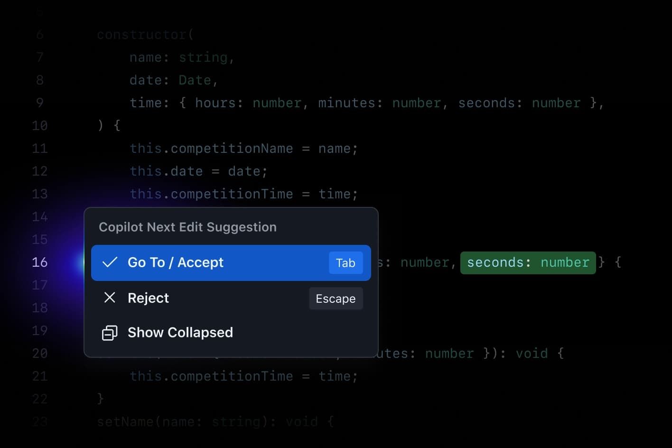Viewport: 672px width, 448px height.
Task: Click line number 16 in the gutter
Action: (x=40, y=262)
